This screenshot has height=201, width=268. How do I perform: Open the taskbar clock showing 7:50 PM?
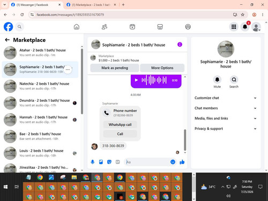247,187
